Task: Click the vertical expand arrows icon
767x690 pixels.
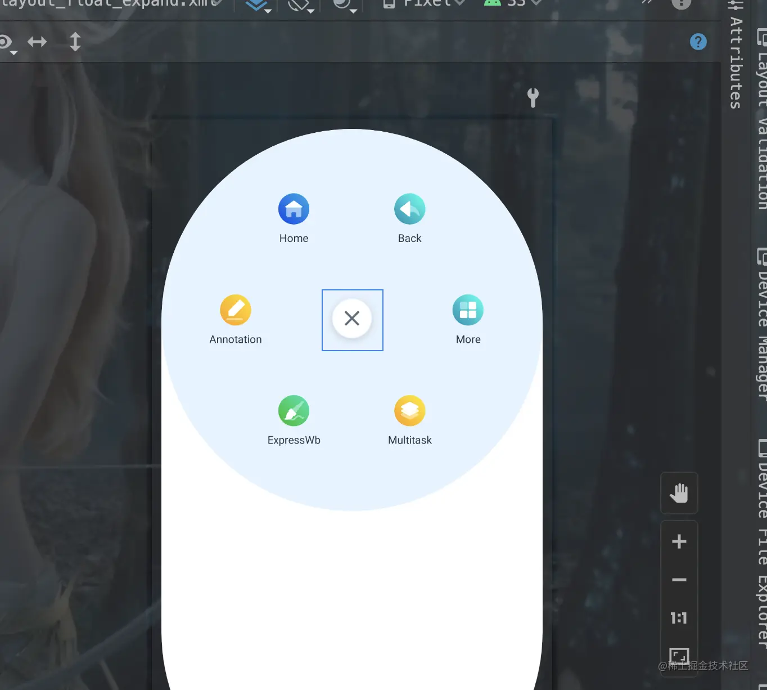Action: click(75, 42)
